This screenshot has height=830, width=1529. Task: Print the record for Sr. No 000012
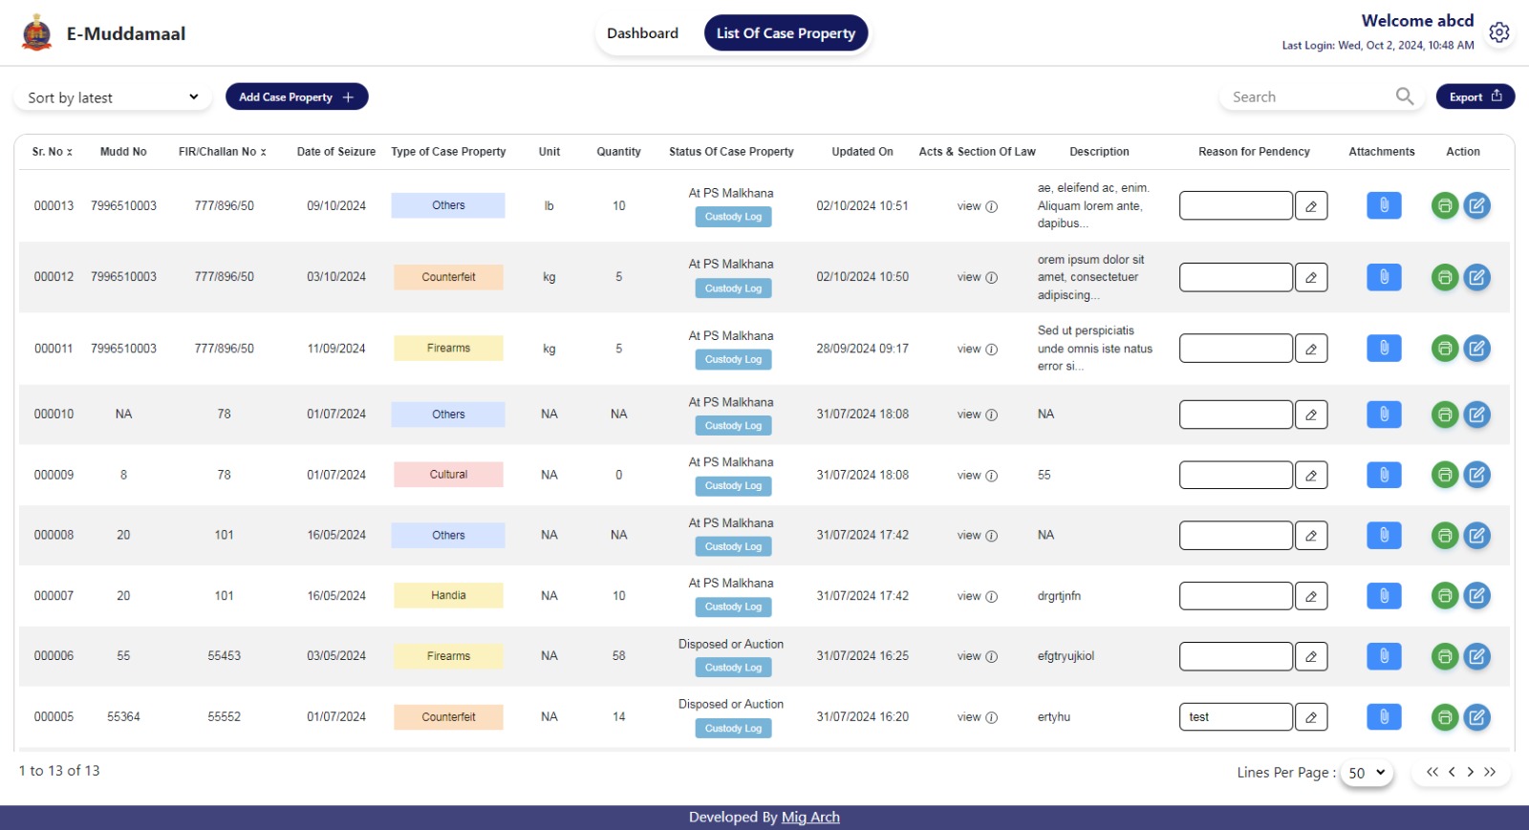pyautogui.click(x=1445, y=277)
